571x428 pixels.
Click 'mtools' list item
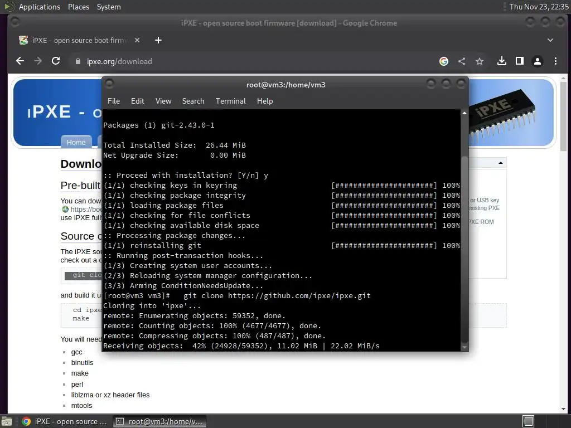[81, 406]
